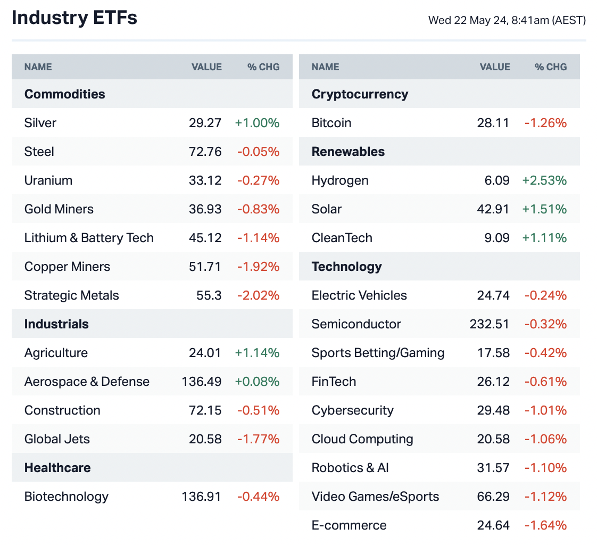Screen dimensions: 597x545
Task: Click the Industry ETFs page title
Action: pyautogui.click(x=74, y=18)
